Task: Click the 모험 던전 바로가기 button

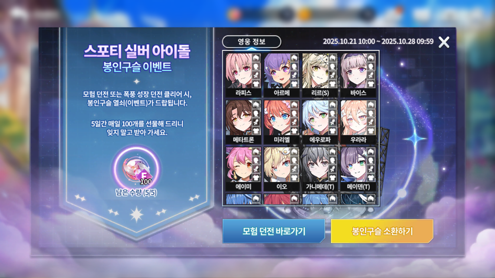Action: click(x=274, y=231)
